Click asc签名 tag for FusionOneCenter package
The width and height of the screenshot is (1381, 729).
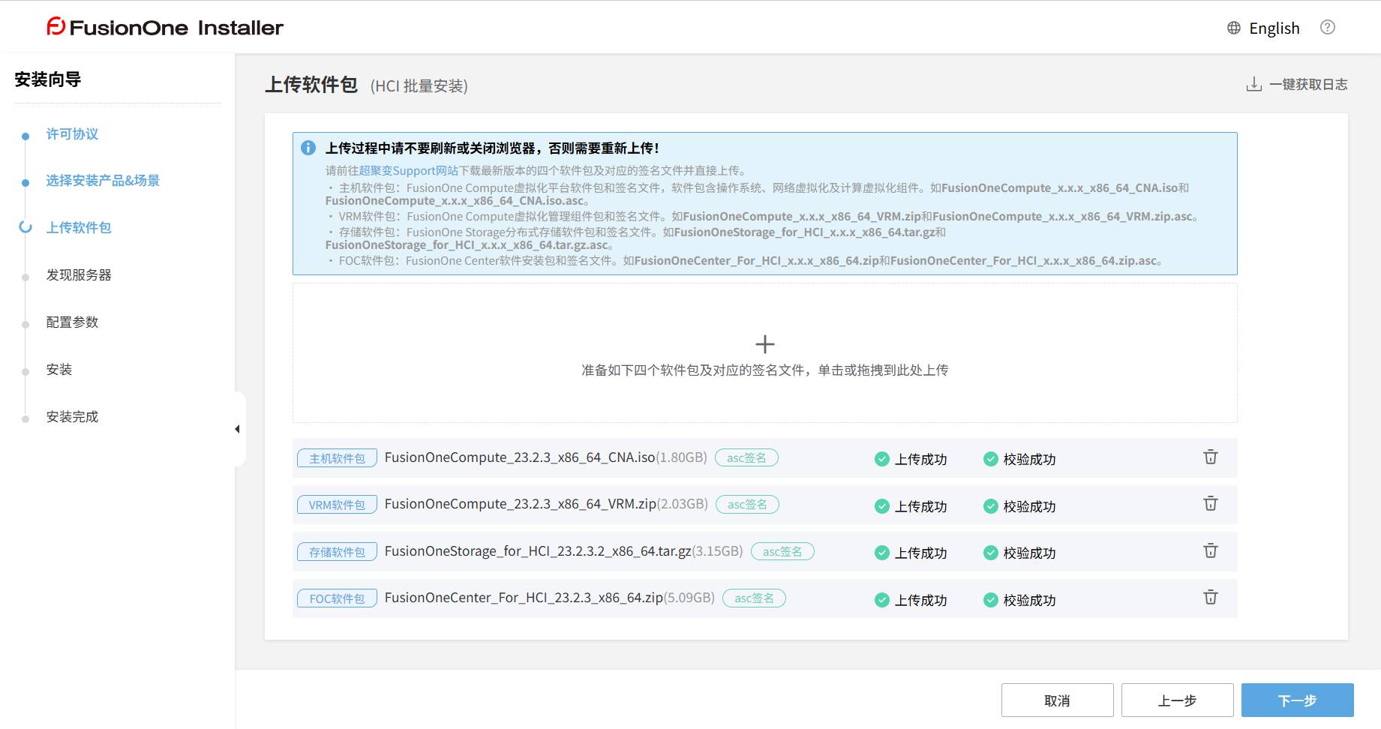pos(754,598)
